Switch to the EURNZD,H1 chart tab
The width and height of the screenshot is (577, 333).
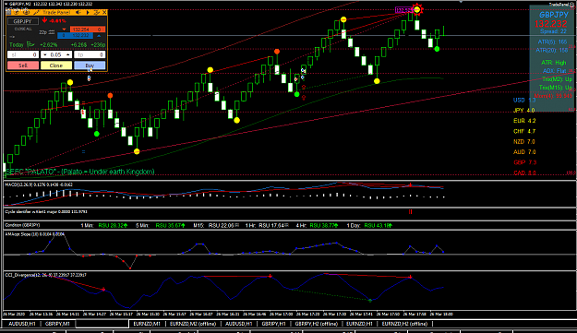(359, 324)
